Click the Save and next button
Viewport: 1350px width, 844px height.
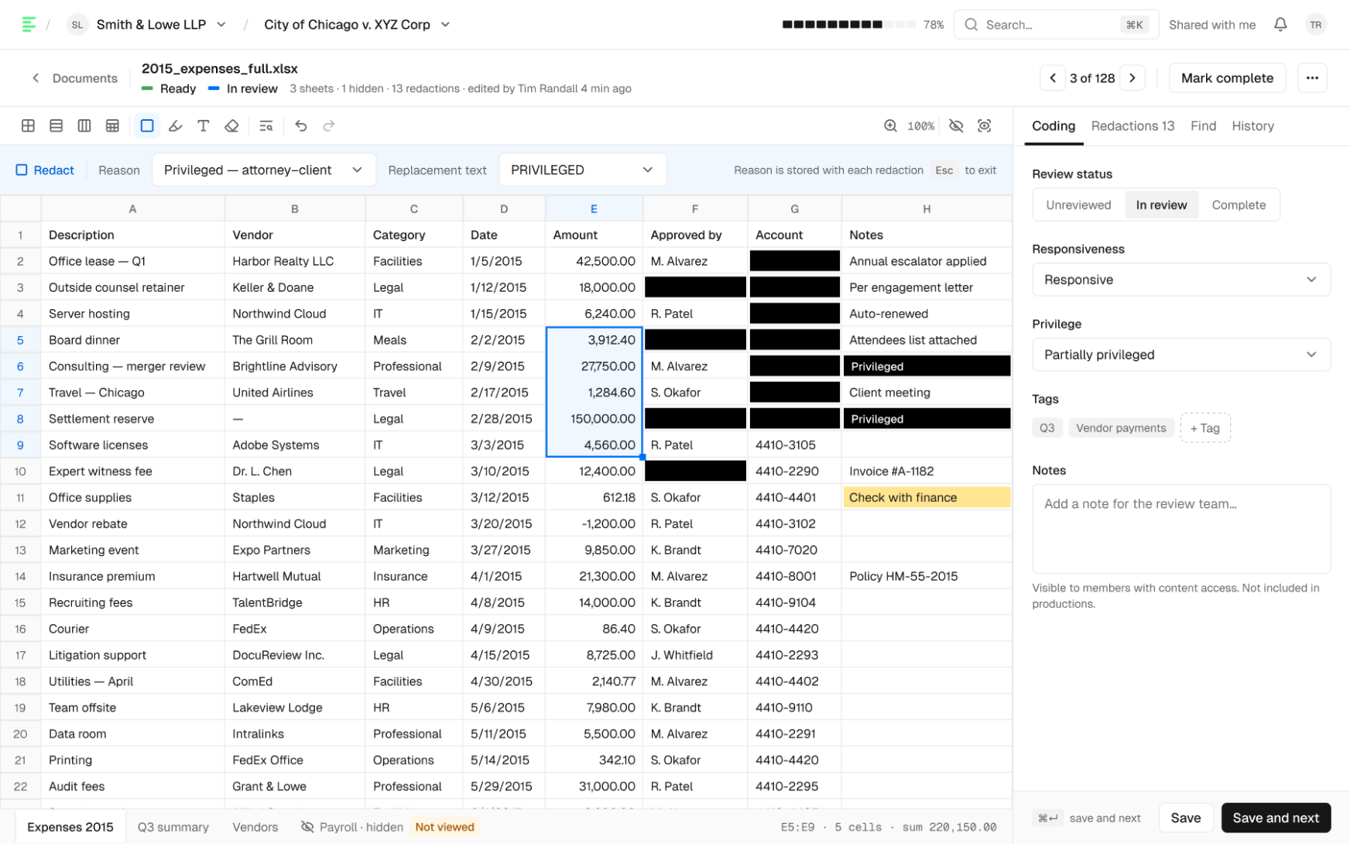click(1276, 818)
